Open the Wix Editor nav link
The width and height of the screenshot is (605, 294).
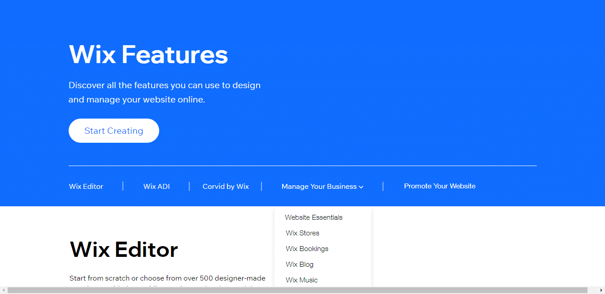[86, 187]
